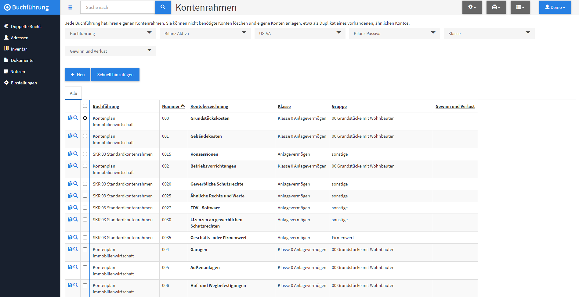
Task: Duplicate the Konzessionen account row
Action: pos(70,154)
